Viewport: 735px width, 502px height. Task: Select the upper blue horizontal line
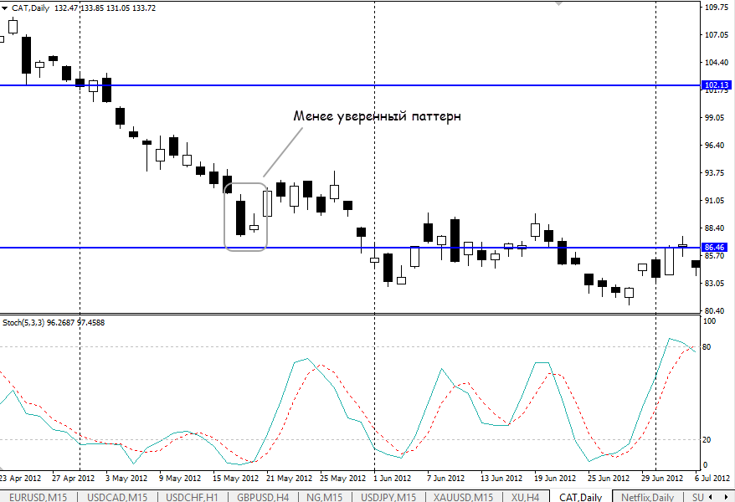[x=419, y=85]
